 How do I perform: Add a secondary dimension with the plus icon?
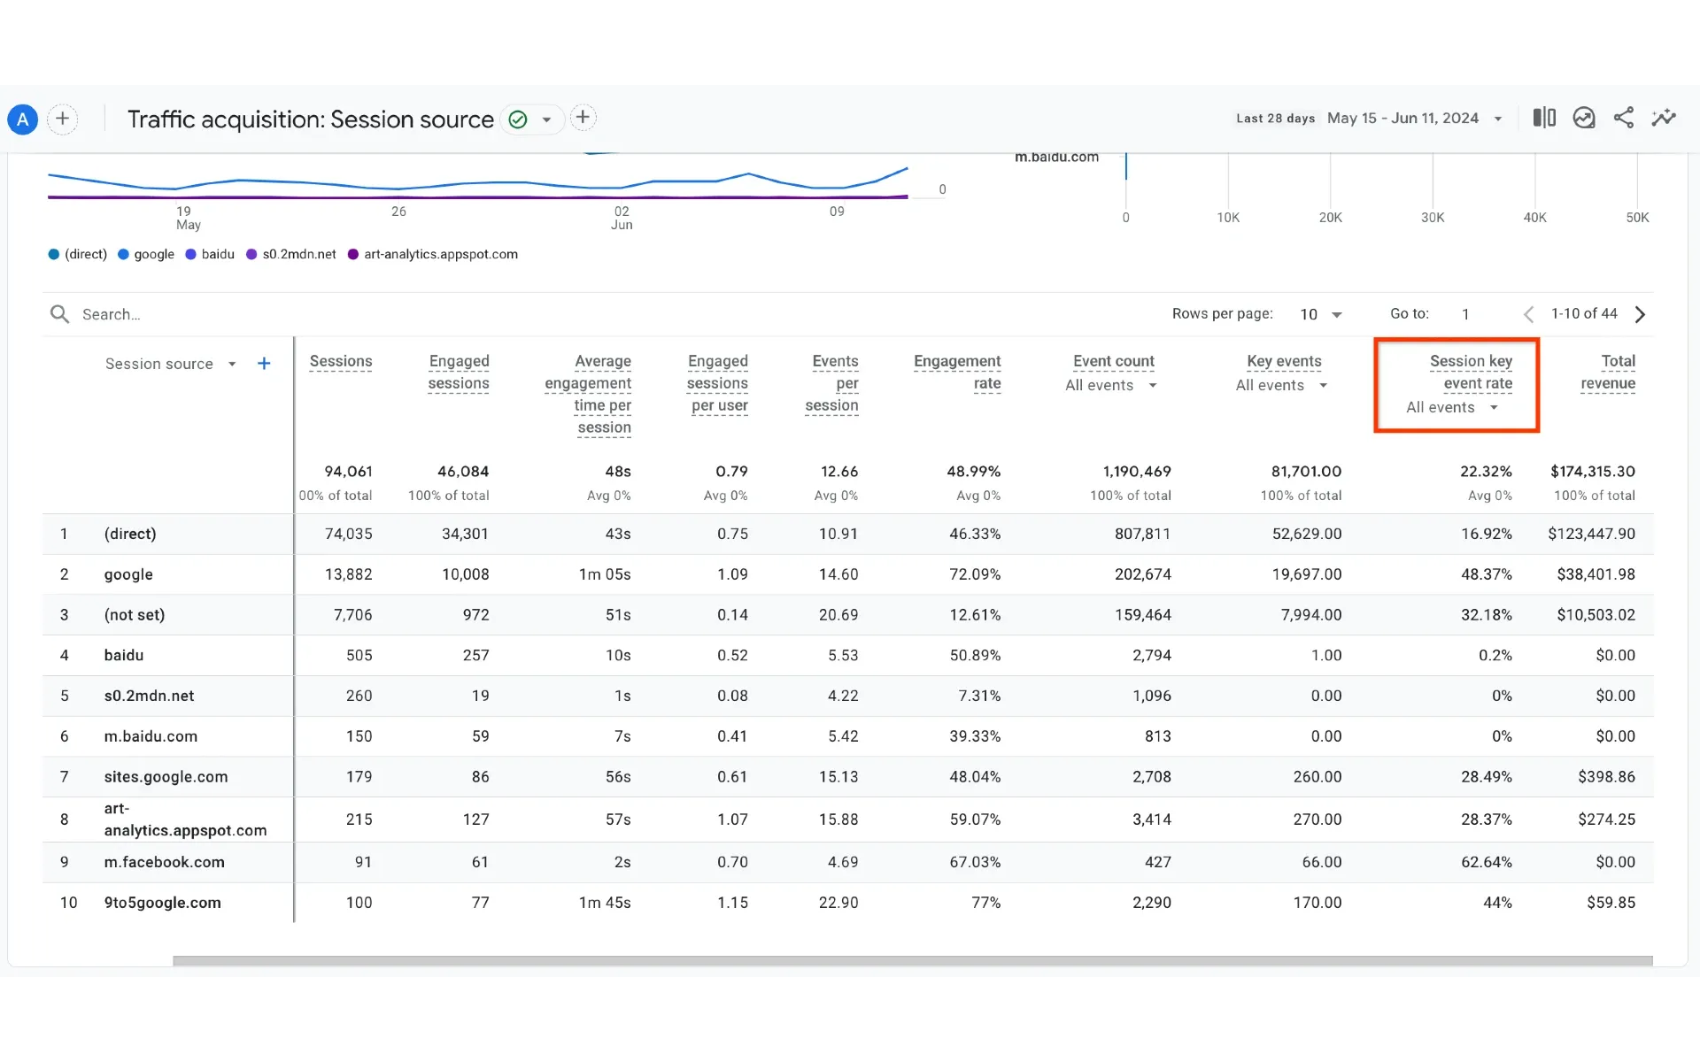pyautogui.click(x=263, y=363)
